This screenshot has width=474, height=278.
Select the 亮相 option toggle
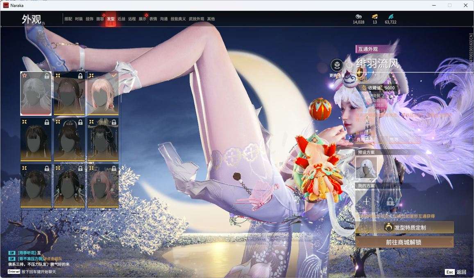(364, 139)
